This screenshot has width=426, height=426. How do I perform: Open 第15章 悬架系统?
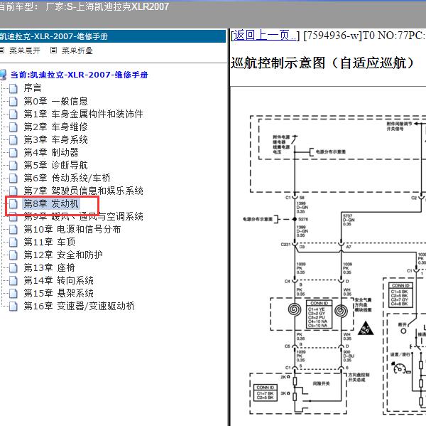coord(58,293)
